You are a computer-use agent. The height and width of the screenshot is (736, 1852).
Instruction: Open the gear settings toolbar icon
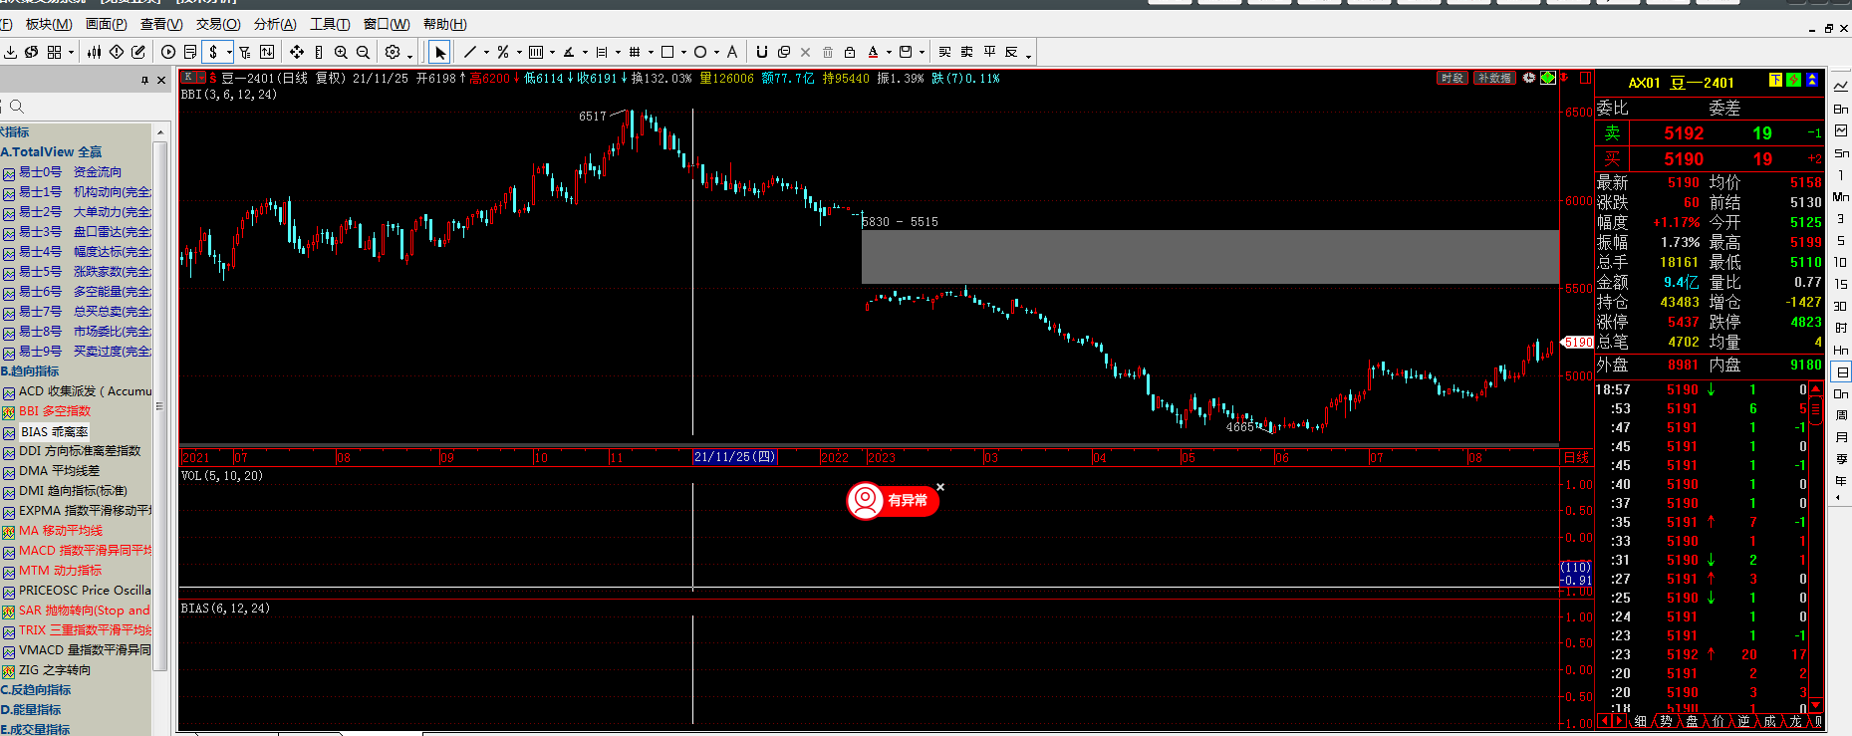[393, 52]
